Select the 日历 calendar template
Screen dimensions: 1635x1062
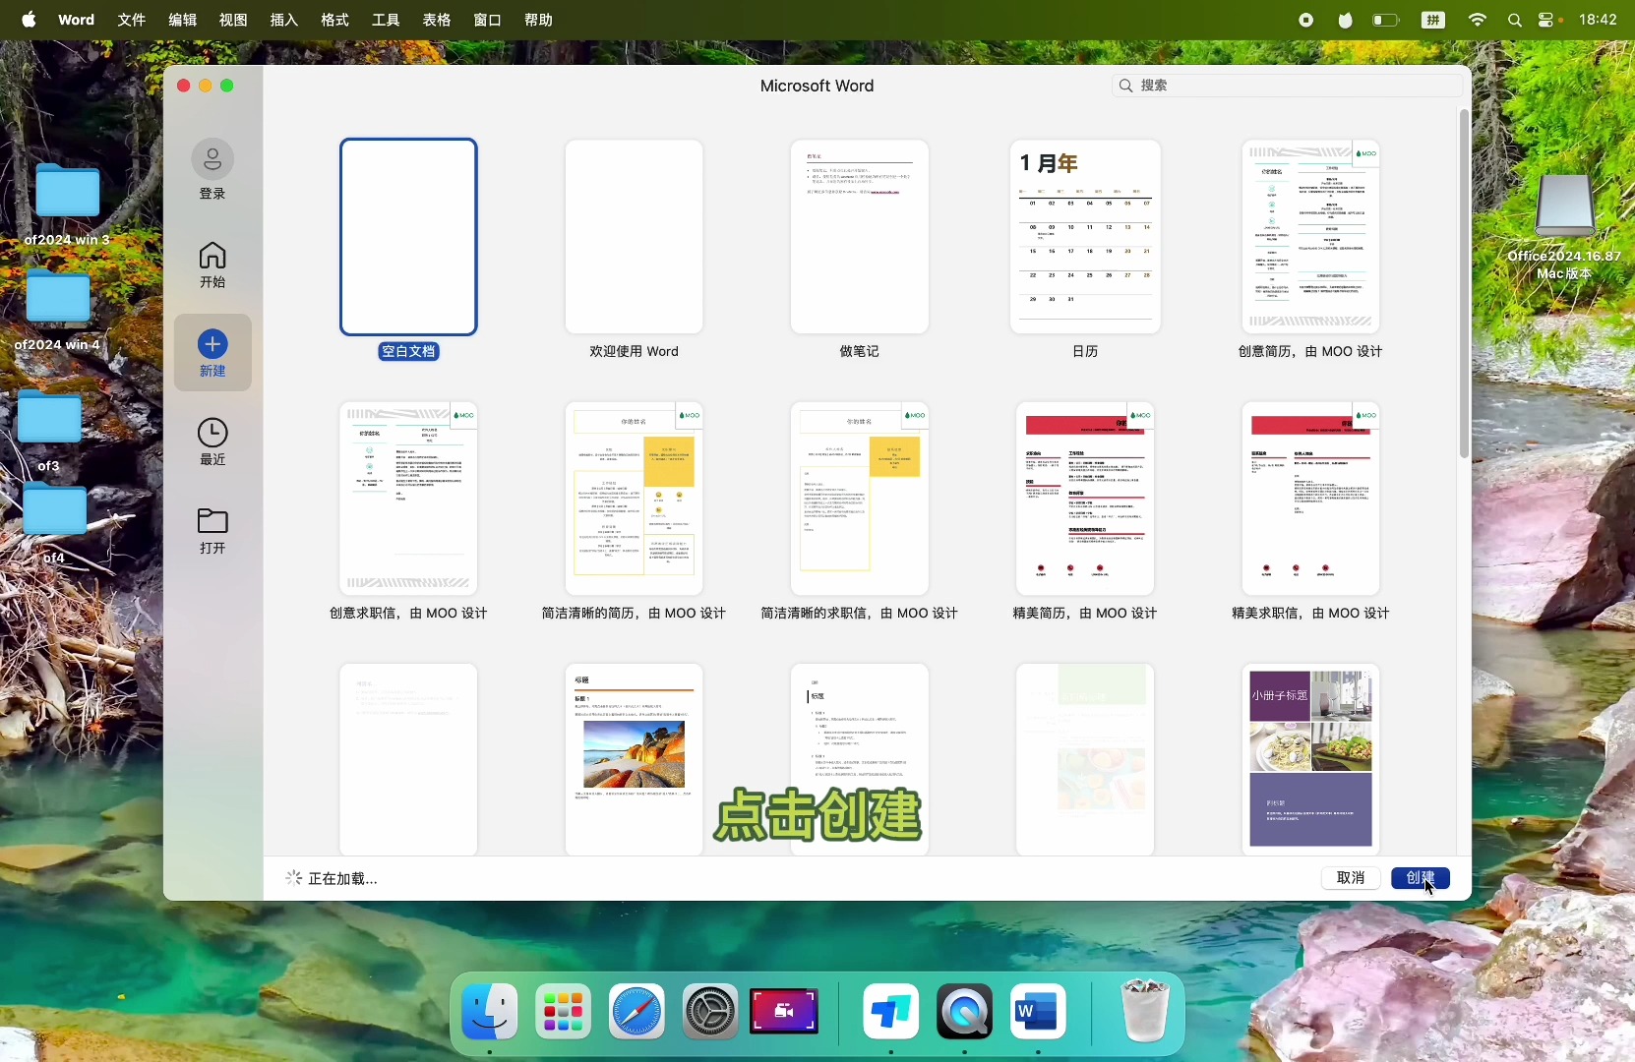[1085, 237]
